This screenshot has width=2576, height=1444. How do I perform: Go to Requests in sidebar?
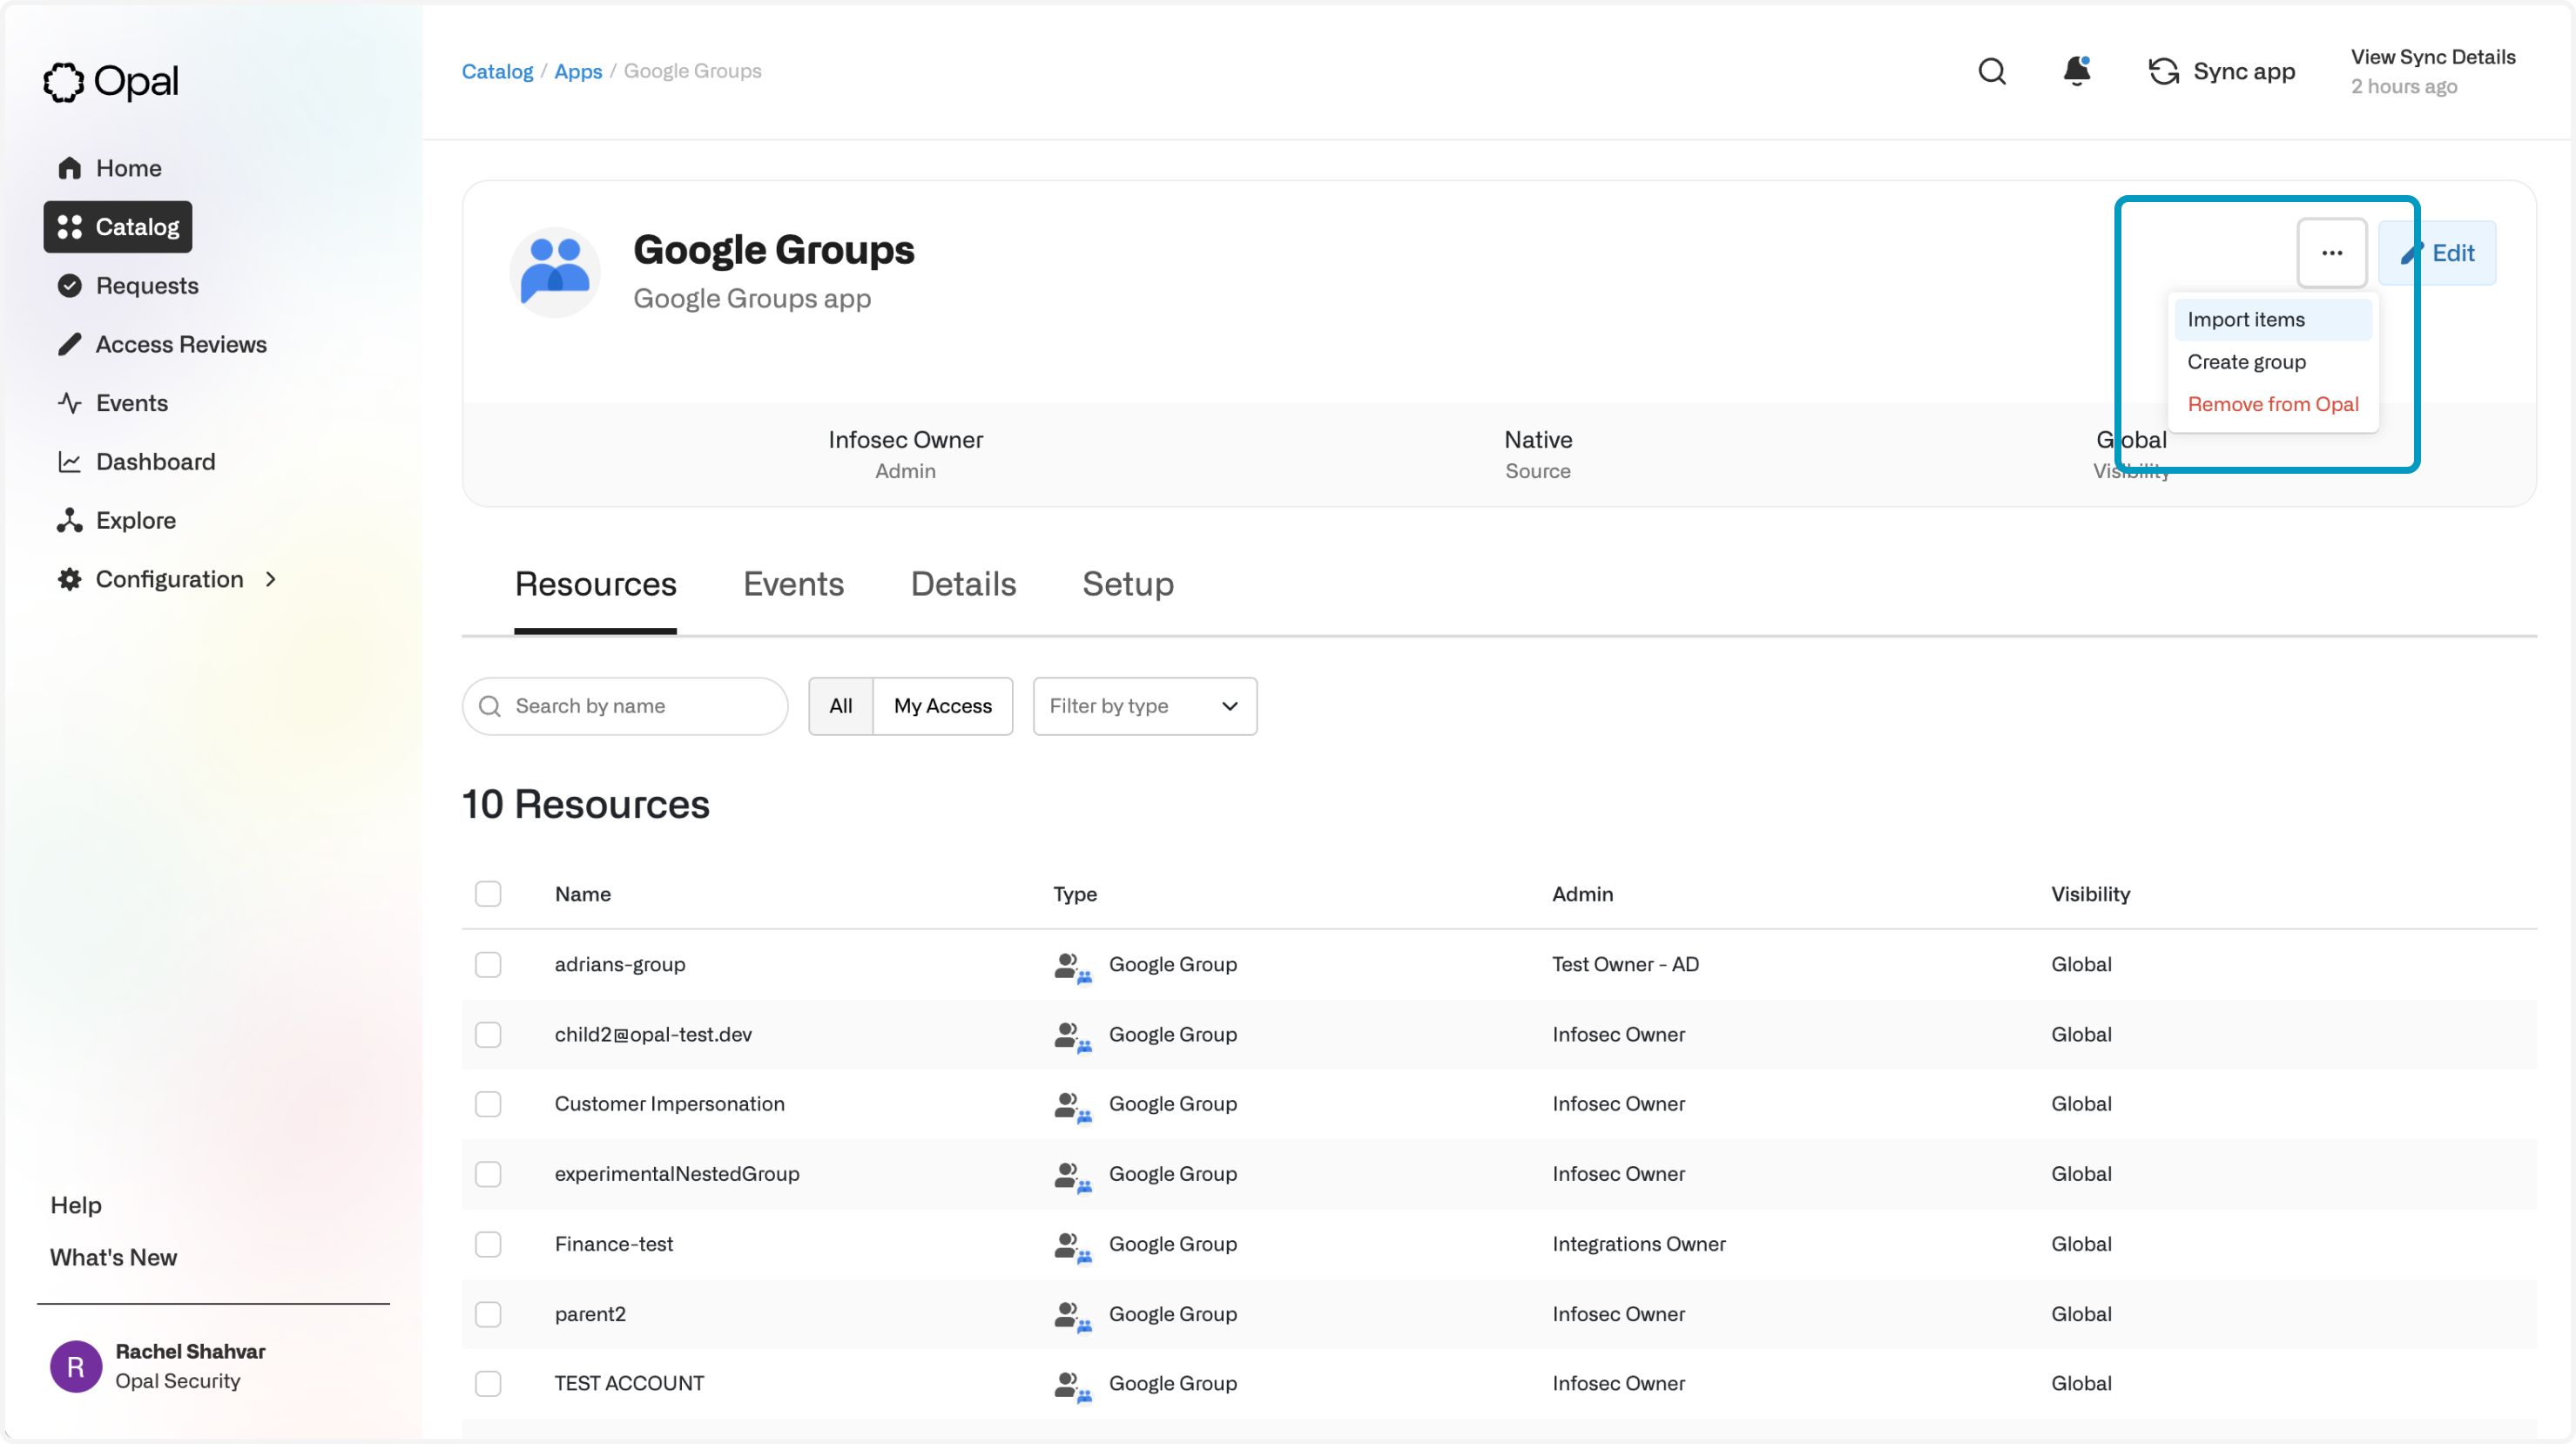pos(128,286)
